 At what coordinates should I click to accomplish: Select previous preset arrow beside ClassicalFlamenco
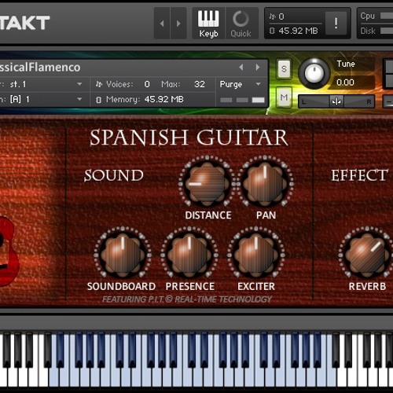(241, 68)
